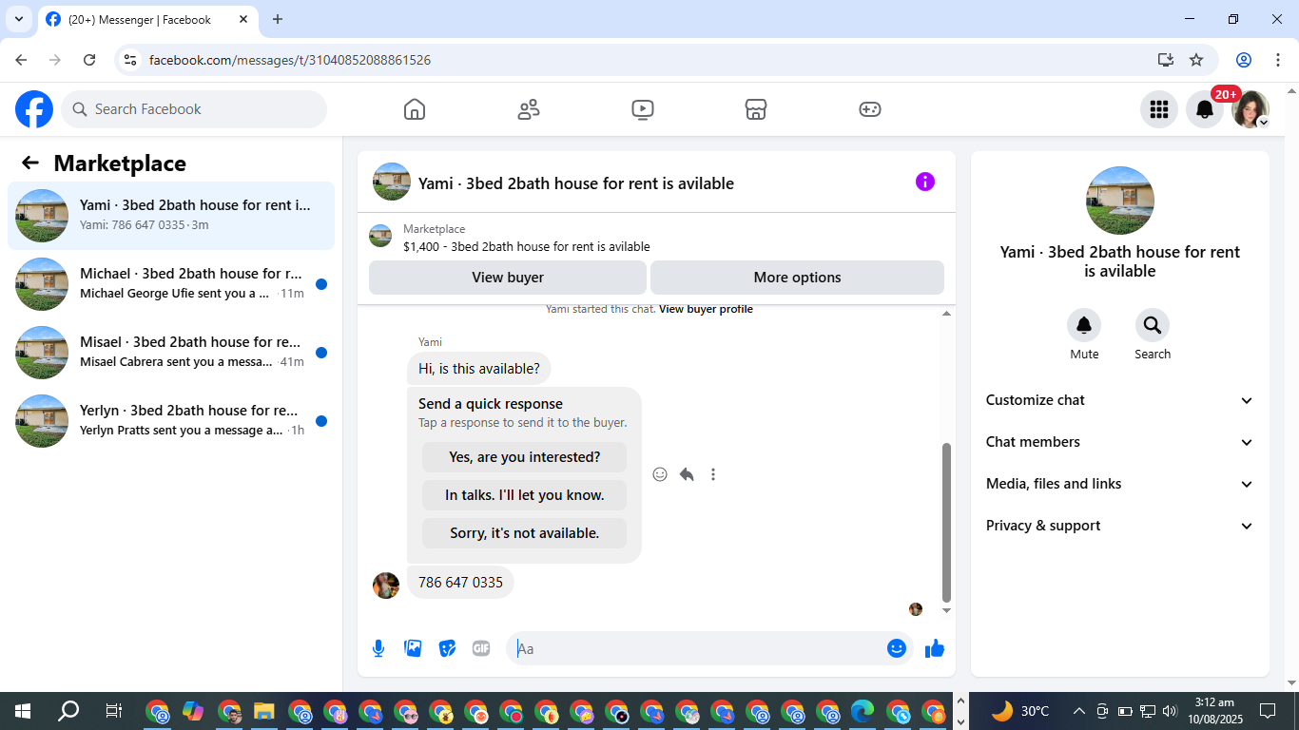
Task: Open the account profile picture menu
Action: point(1251,109)
